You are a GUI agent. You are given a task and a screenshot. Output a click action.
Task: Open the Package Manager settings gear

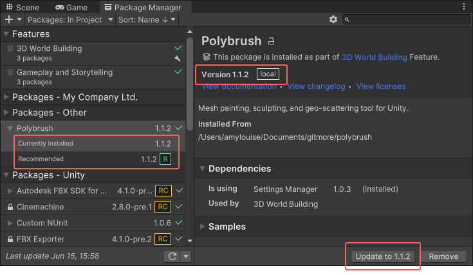333,20
